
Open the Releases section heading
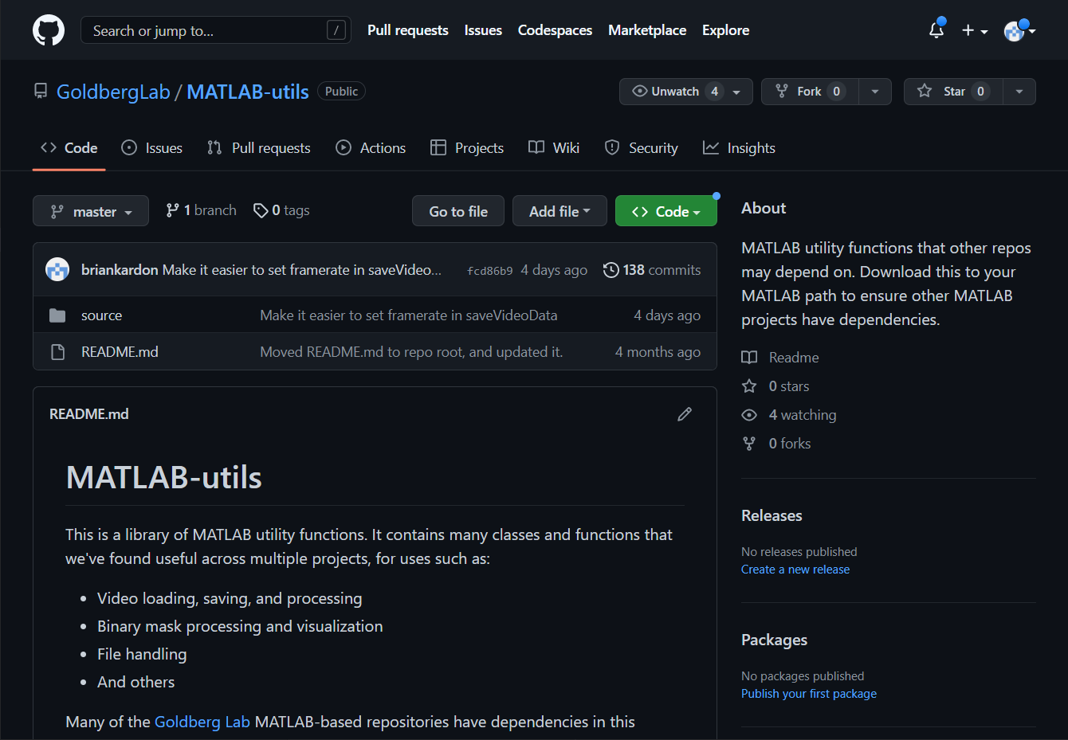[x=772, y=515]
